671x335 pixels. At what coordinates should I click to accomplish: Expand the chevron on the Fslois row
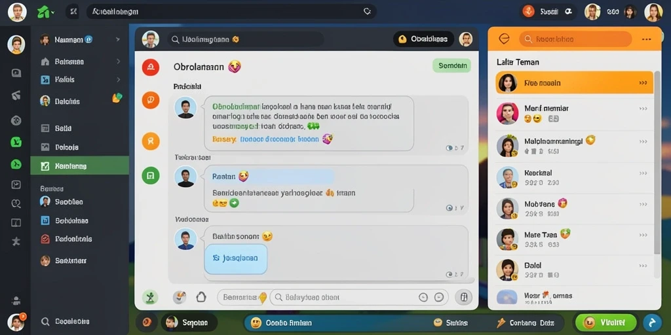(118, 79)
